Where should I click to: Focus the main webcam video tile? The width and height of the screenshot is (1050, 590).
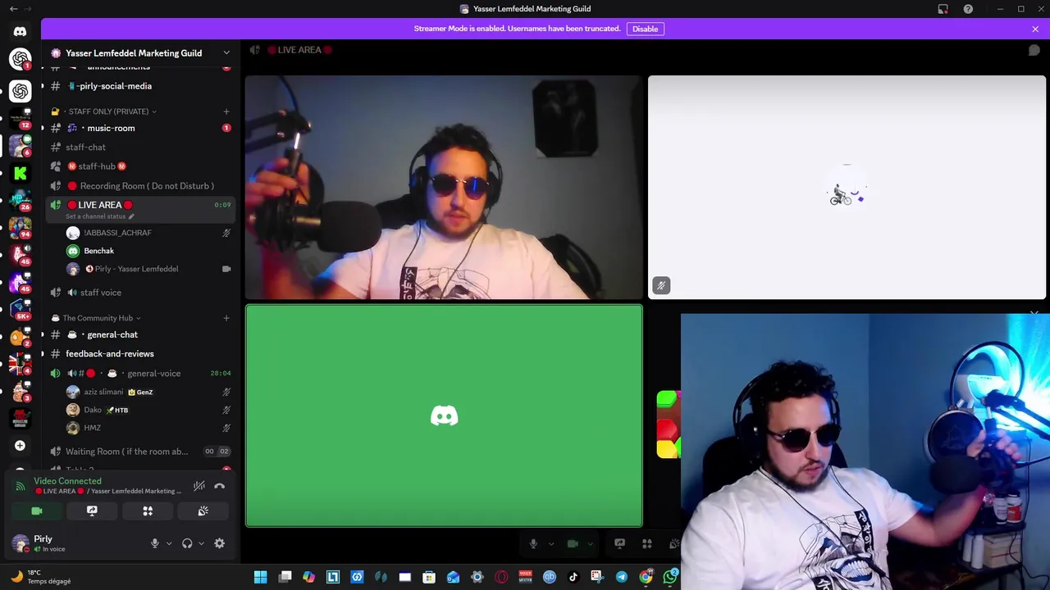click(x=444, y=188)
